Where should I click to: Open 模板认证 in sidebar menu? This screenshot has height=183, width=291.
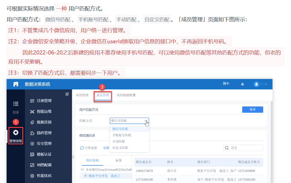click(44, 154)
